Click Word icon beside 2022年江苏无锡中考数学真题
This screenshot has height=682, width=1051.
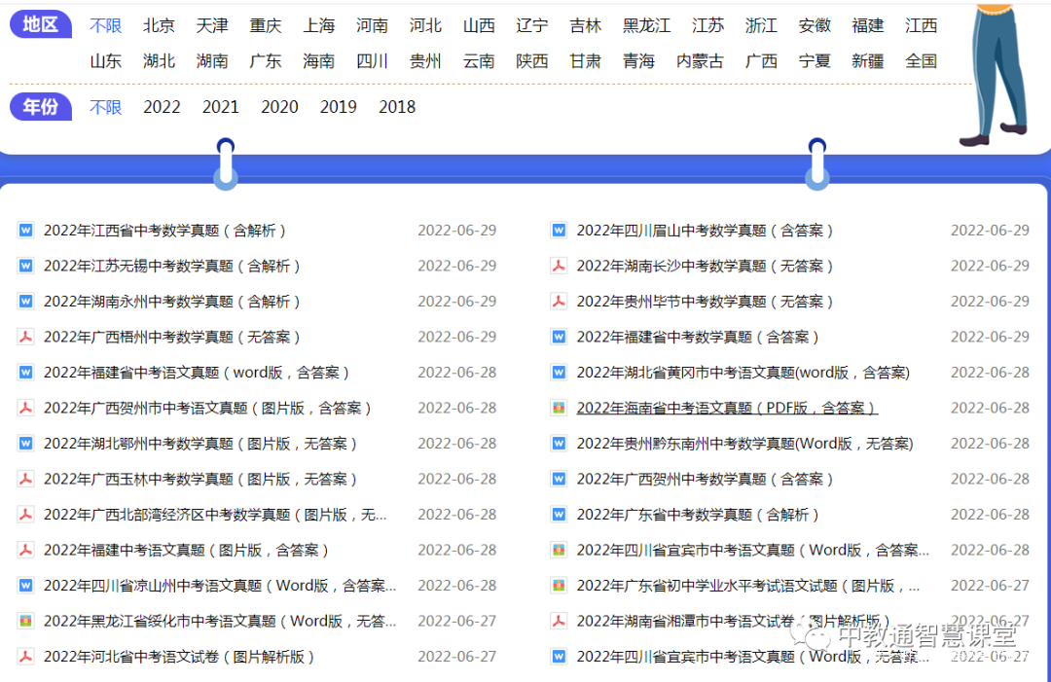coord(25,266)
